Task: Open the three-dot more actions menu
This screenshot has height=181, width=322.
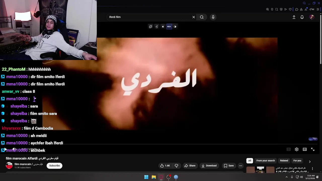Action: [240, 166]
